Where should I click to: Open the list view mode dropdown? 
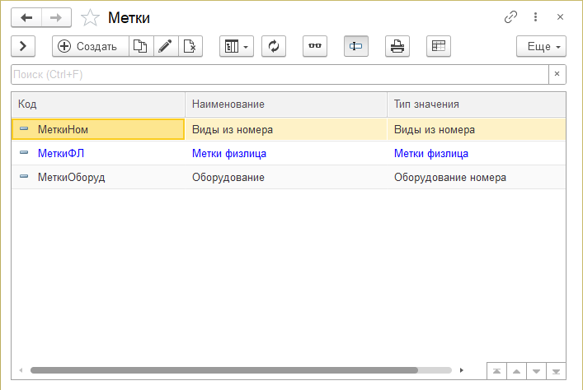coord(236,46)
